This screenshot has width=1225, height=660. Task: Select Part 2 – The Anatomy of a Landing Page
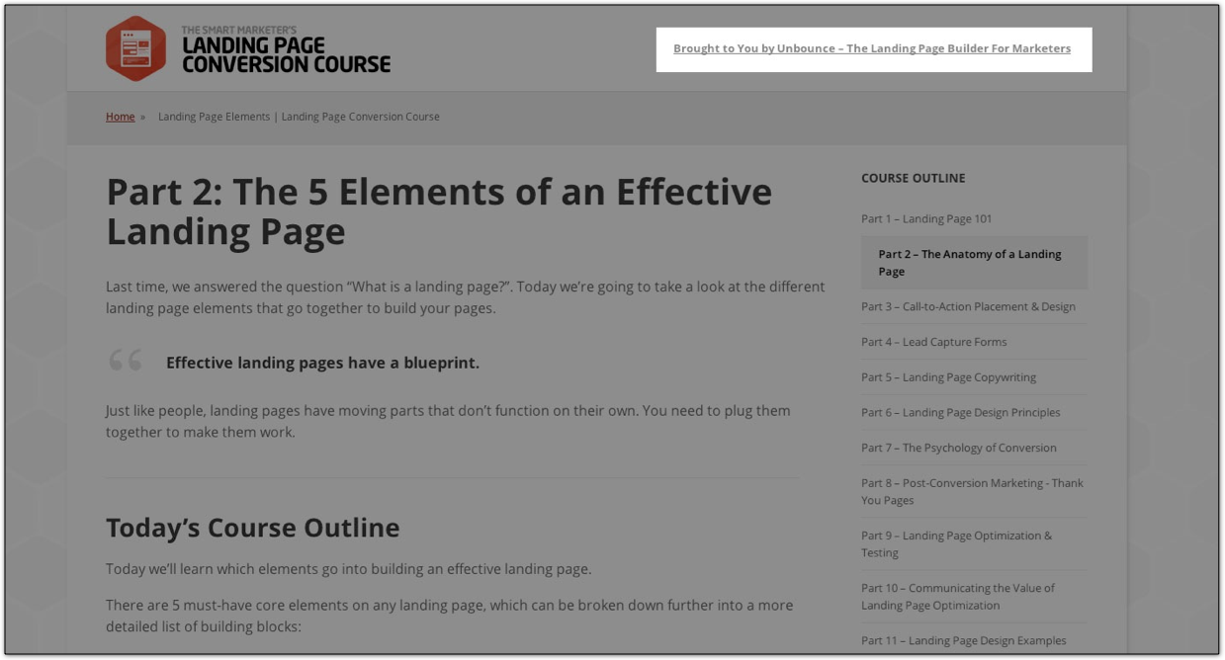coord(969,263)
